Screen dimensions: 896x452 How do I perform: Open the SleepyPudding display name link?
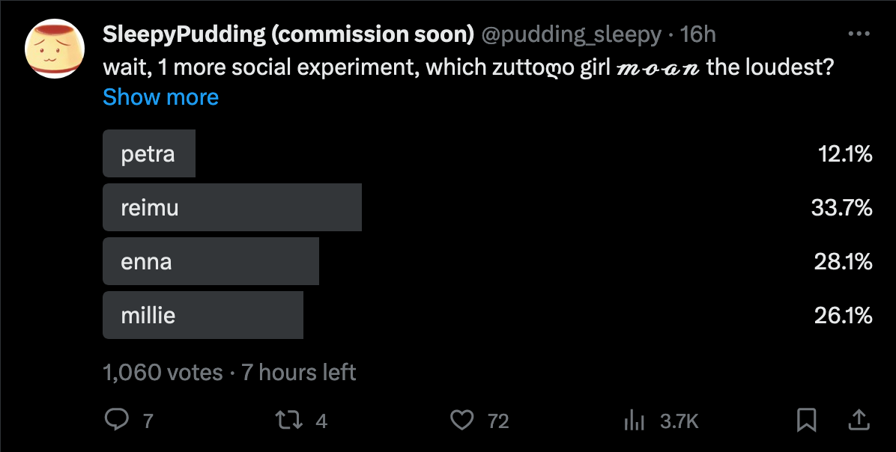pos(288,34)
